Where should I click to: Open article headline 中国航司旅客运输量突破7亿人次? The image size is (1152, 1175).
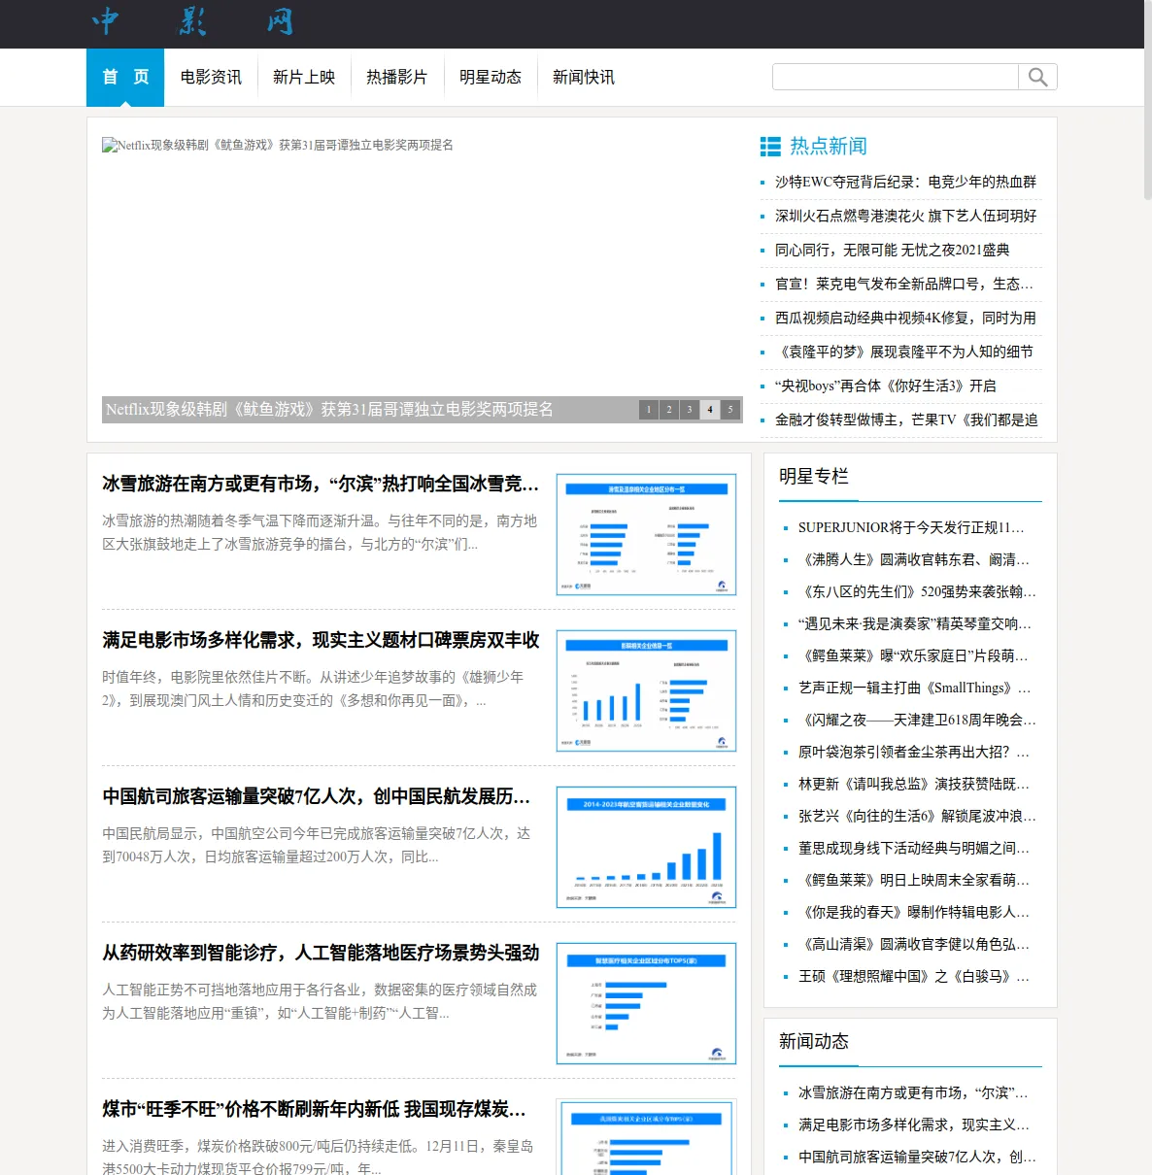click(317, 796)
